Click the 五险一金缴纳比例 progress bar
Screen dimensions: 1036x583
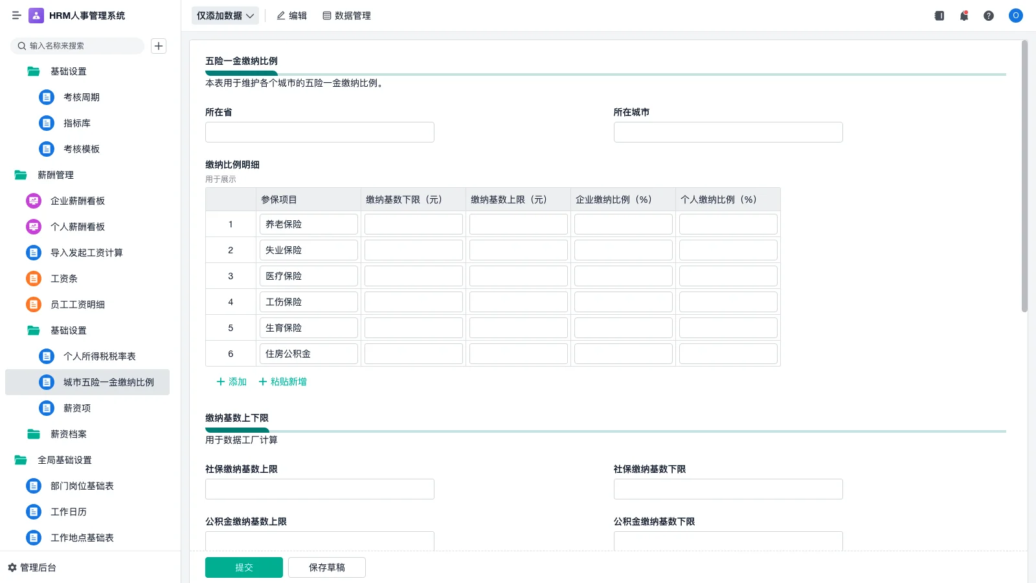[x=241, y=73]
